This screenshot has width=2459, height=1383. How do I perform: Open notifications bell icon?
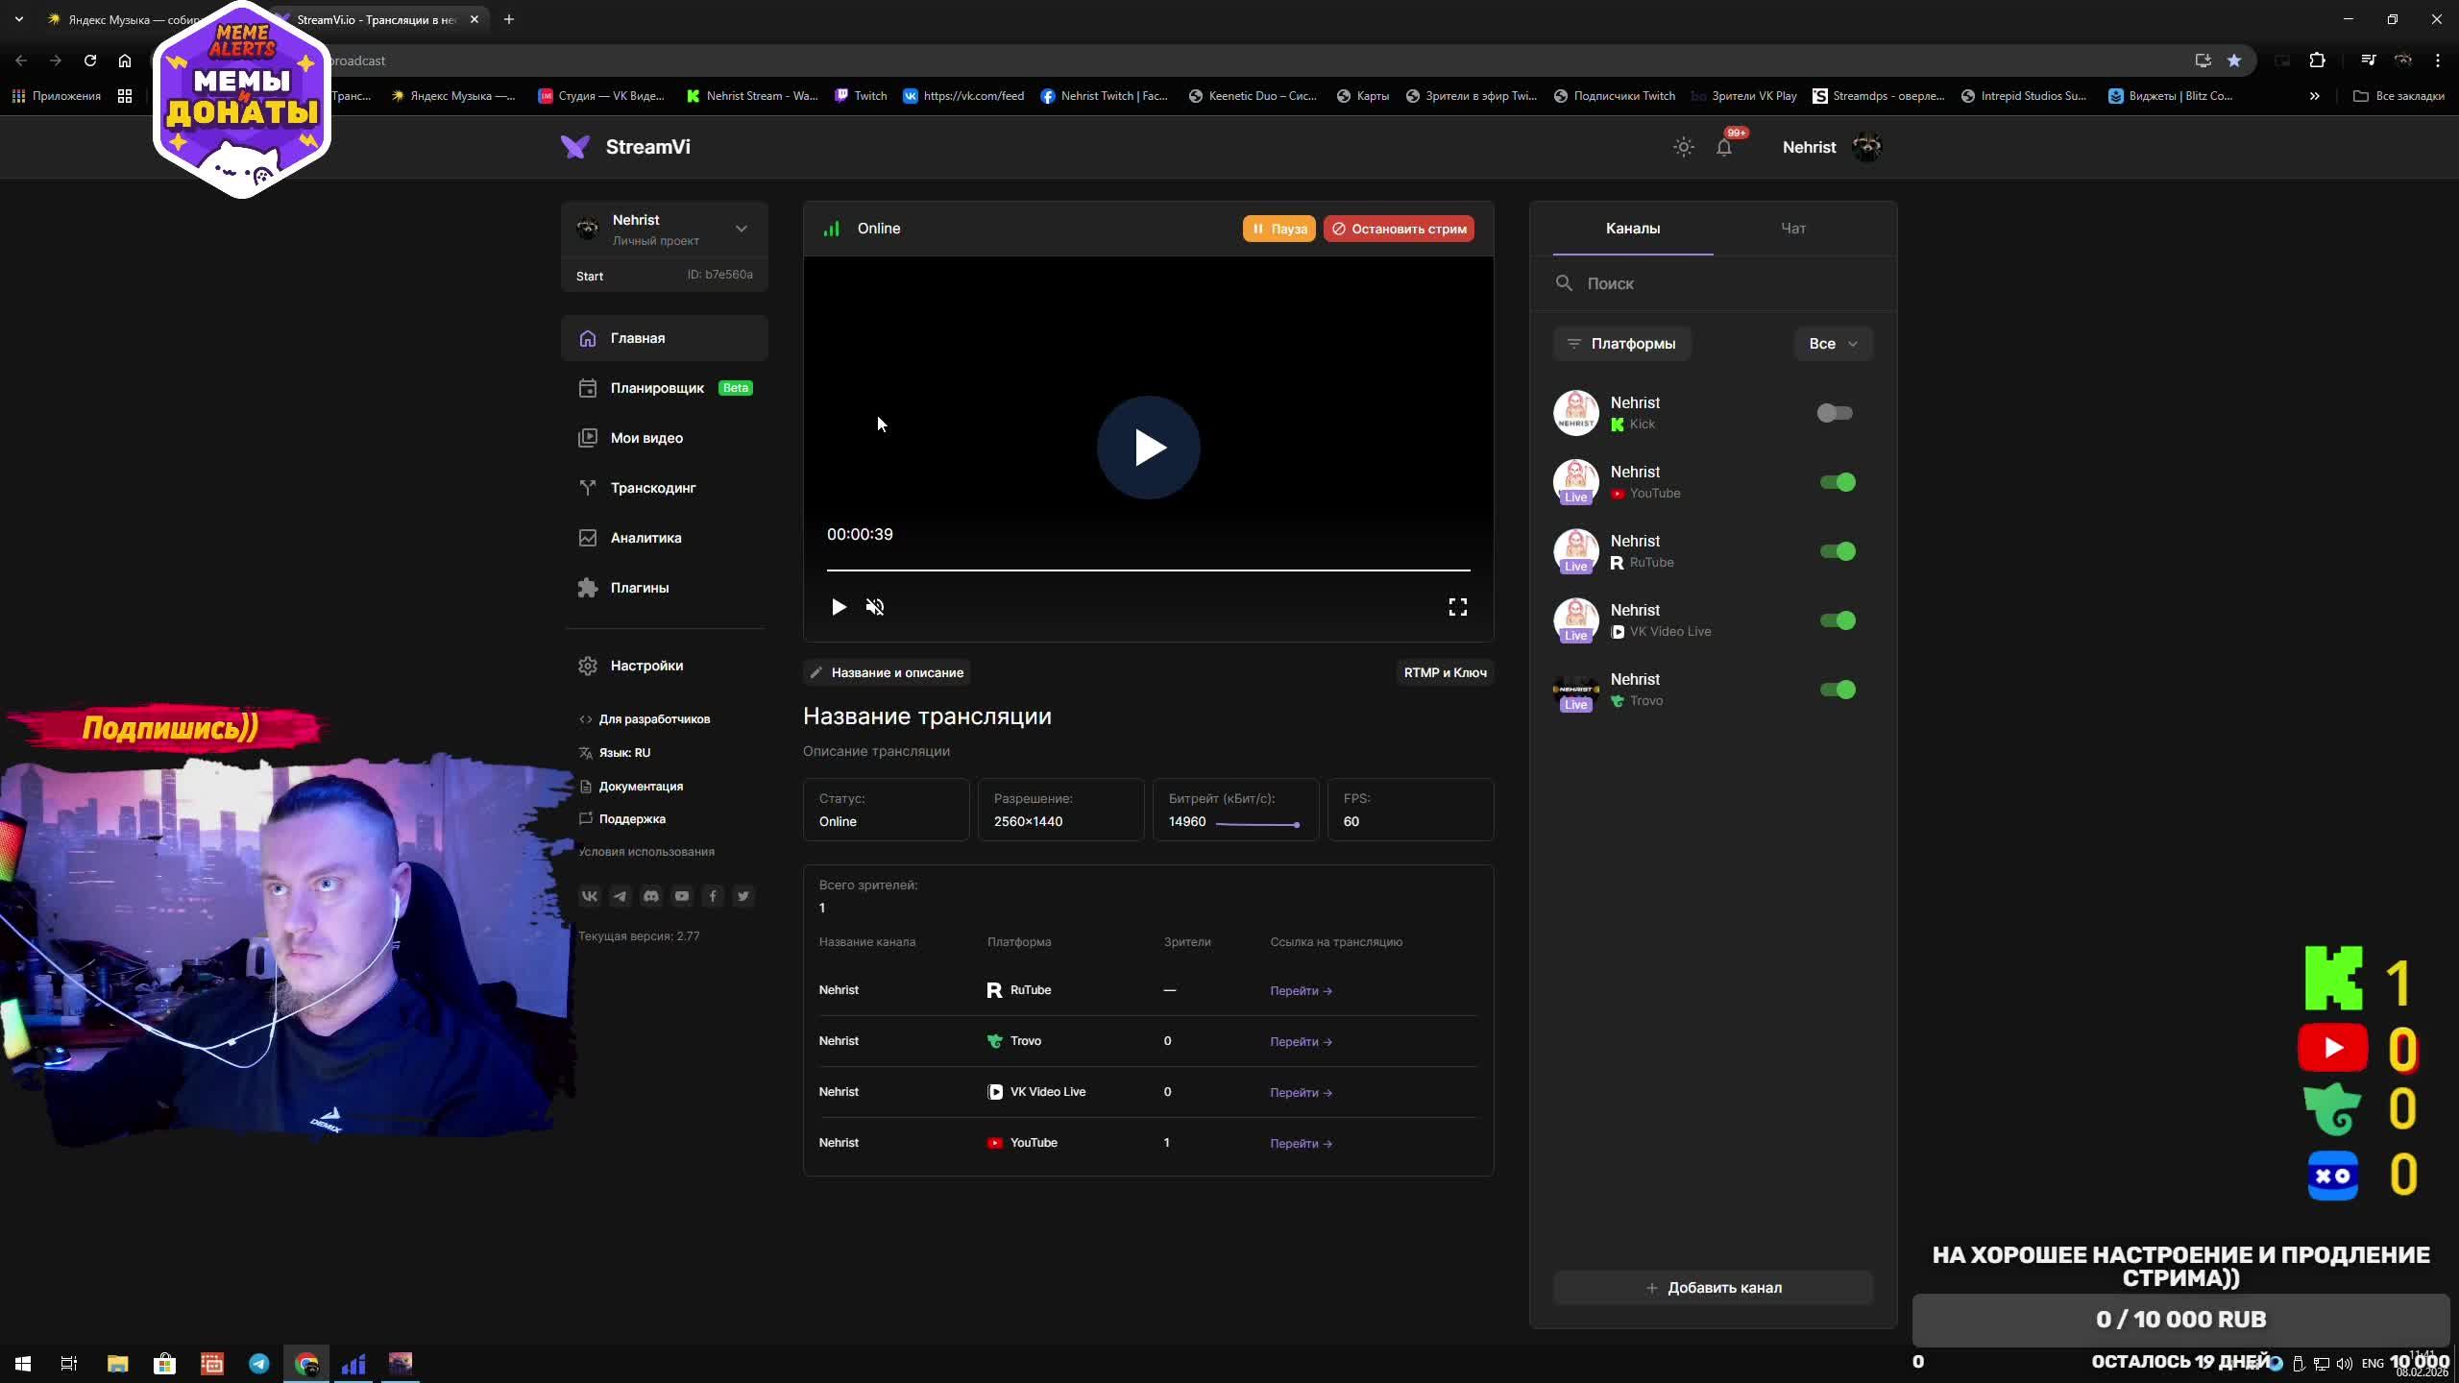click(1724, 147)
